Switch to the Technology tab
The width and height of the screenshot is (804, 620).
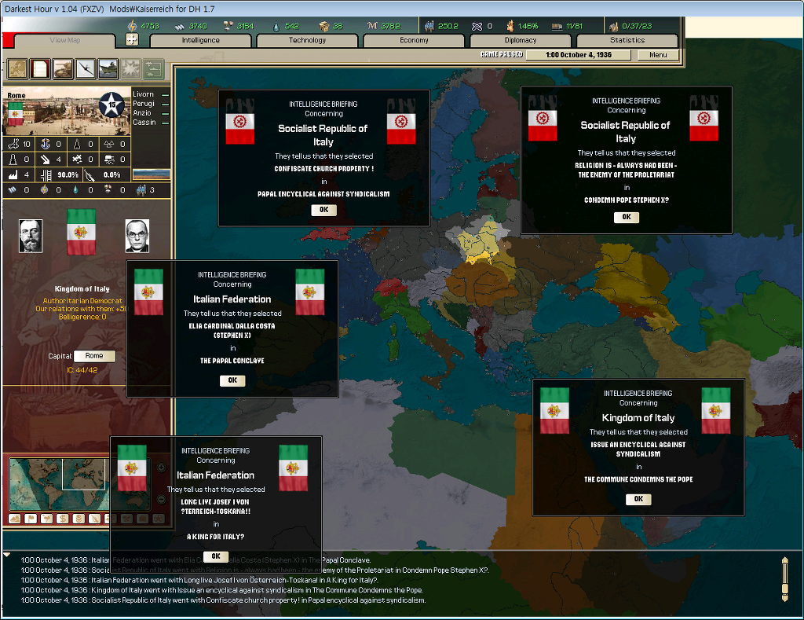click(x=307, y=40)
